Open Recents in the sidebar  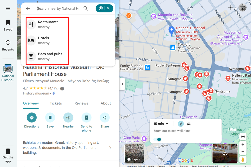pos(8,45)
